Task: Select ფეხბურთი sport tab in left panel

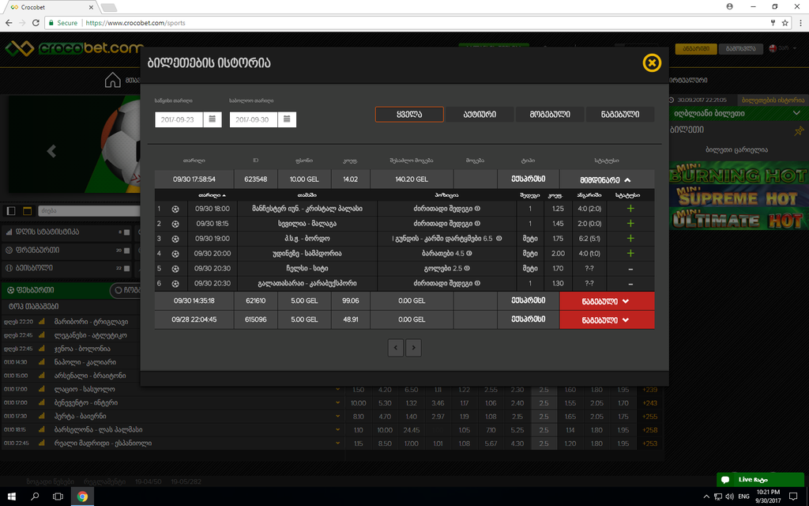Action: (x=55, y=290)
